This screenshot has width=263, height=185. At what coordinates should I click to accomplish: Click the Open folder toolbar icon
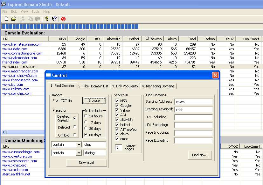tap(14, 19)
